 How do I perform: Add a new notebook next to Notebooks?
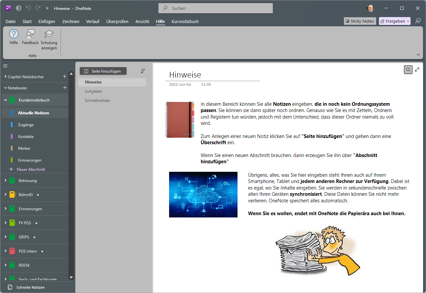pos(65,88)
